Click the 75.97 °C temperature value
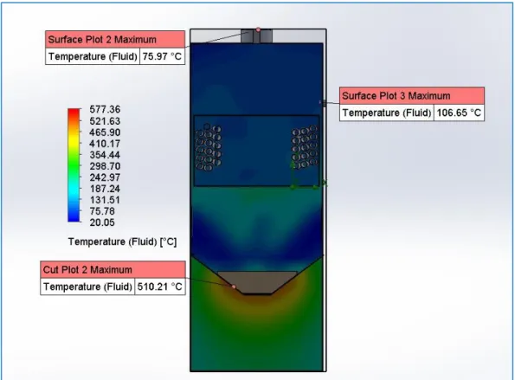Image resolution: width=515 pixels, height=380 pixels. (x=162, y=56)
